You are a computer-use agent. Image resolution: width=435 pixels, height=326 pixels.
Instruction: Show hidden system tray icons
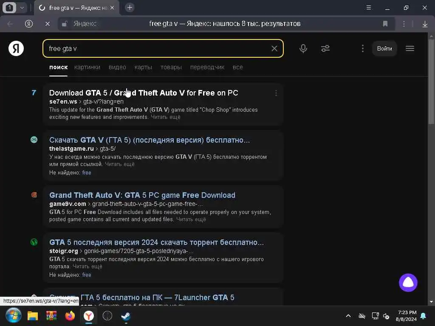coord(348,316)
